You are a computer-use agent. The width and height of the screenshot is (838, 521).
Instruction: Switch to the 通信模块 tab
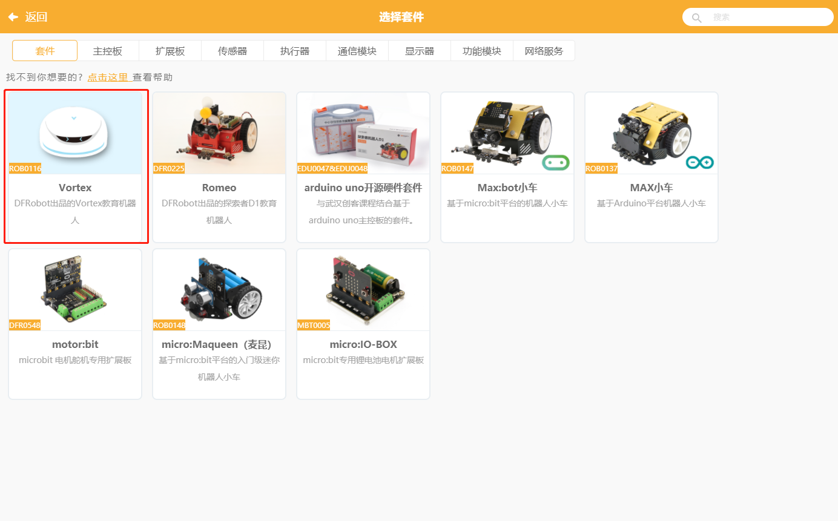[x=357, y=51]
